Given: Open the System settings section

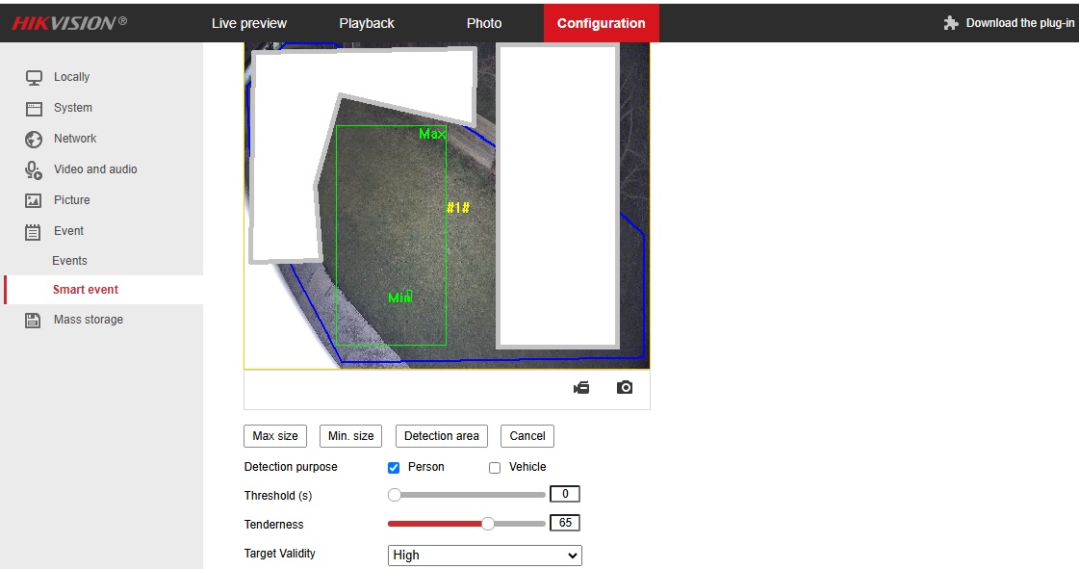Looking at the screenshot, I should tap(72, 108).
